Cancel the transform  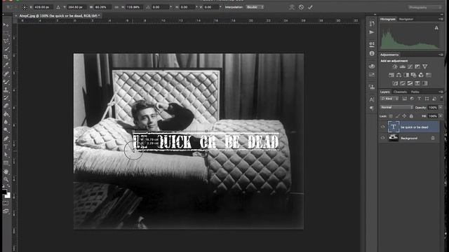pyautogui.click(x=301, y=7)
